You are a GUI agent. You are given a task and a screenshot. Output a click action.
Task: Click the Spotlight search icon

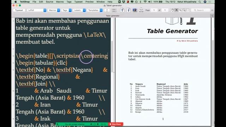(200, 2)
